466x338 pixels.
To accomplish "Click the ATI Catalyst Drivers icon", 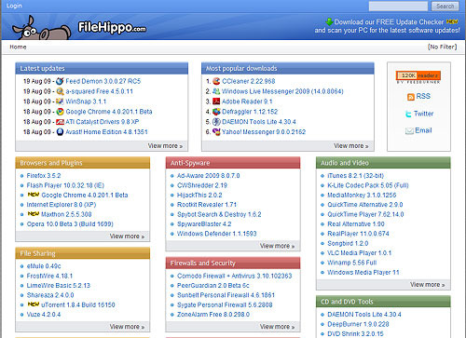I will click(x=60, y=122).
